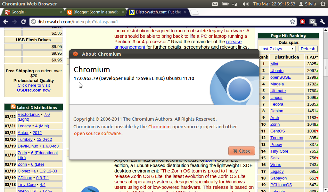This screenshot has height=192, width=328.
Task: Open the open source software link
Action: 97,133
